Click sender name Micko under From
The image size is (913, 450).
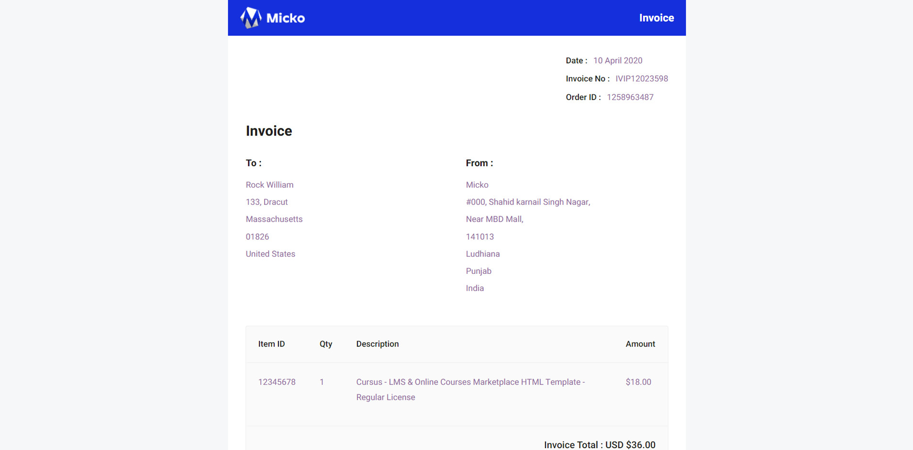click(477, 185)
